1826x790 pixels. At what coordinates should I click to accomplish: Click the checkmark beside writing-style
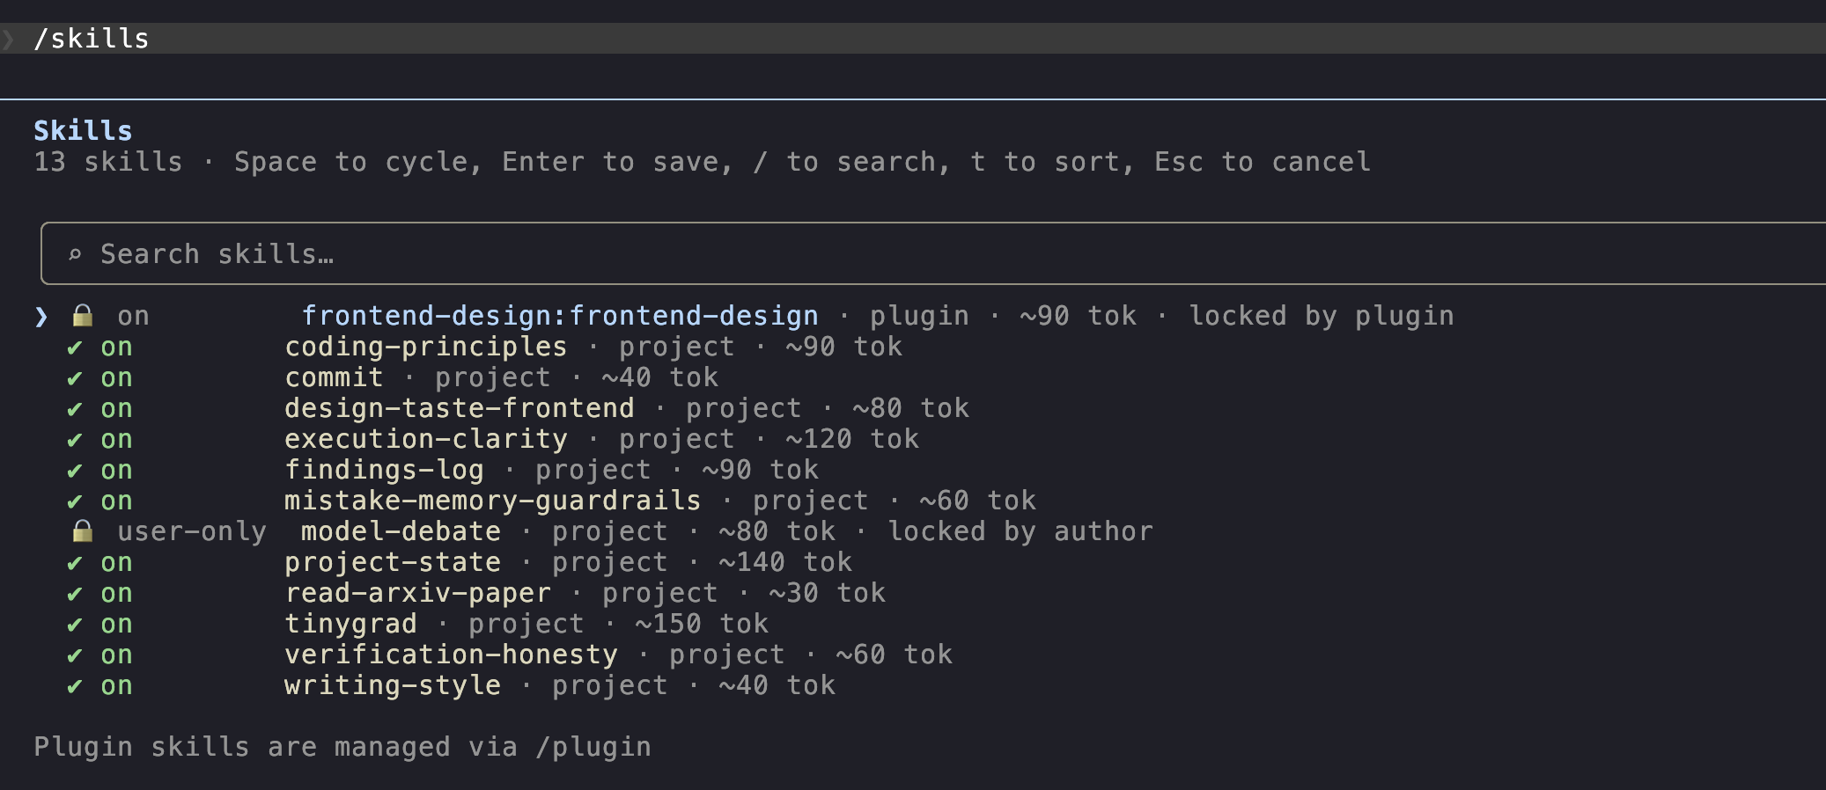75,686
